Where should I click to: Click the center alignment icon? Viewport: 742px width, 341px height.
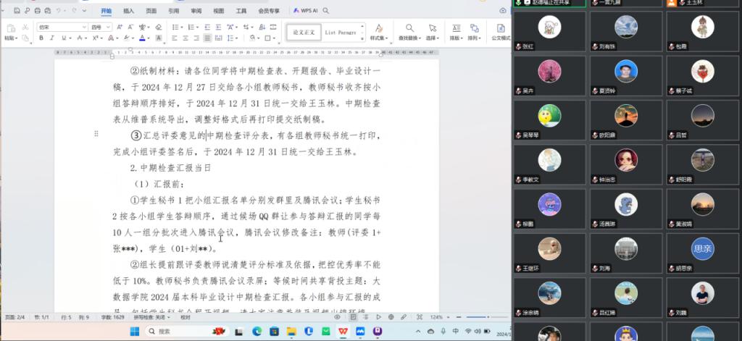point(186,38)
